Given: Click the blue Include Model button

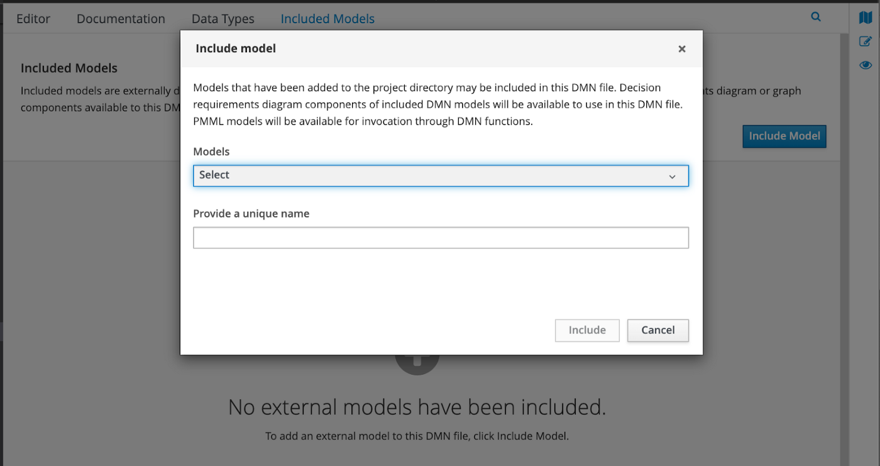Looking at the screenshot, I should tap(784, 136).
